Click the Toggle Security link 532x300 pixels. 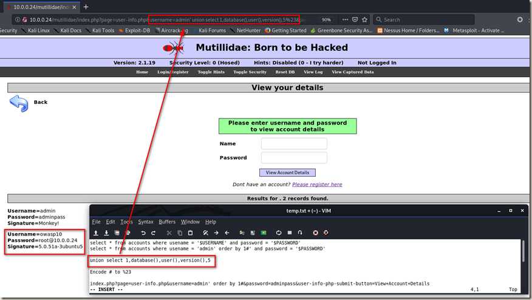tap(250, 72)
